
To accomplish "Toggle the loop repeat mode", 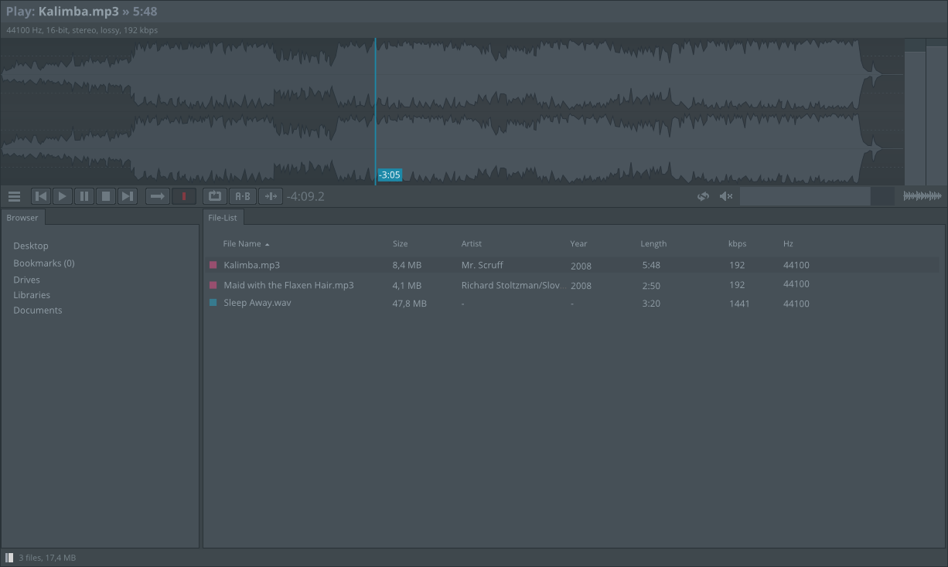I will (215, 196).
